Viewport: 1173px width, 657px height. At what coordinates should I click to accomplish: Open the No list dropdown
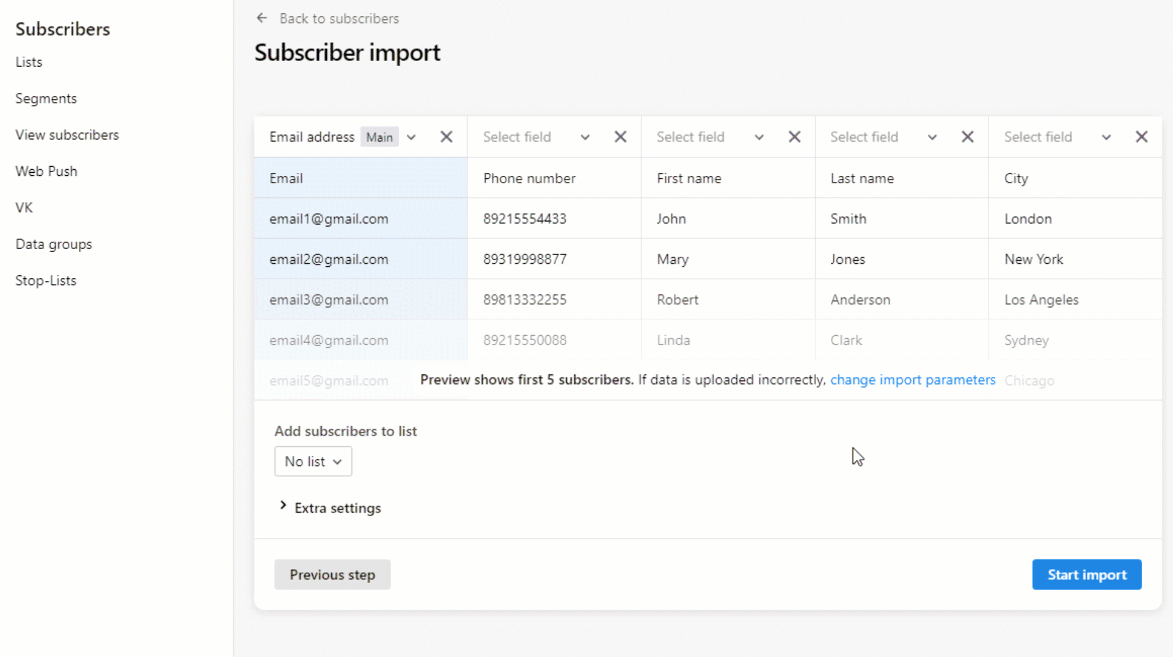pos(313,462)
